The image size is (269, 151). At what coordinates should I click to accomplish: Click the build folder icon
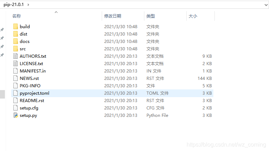tap(15, 27)
